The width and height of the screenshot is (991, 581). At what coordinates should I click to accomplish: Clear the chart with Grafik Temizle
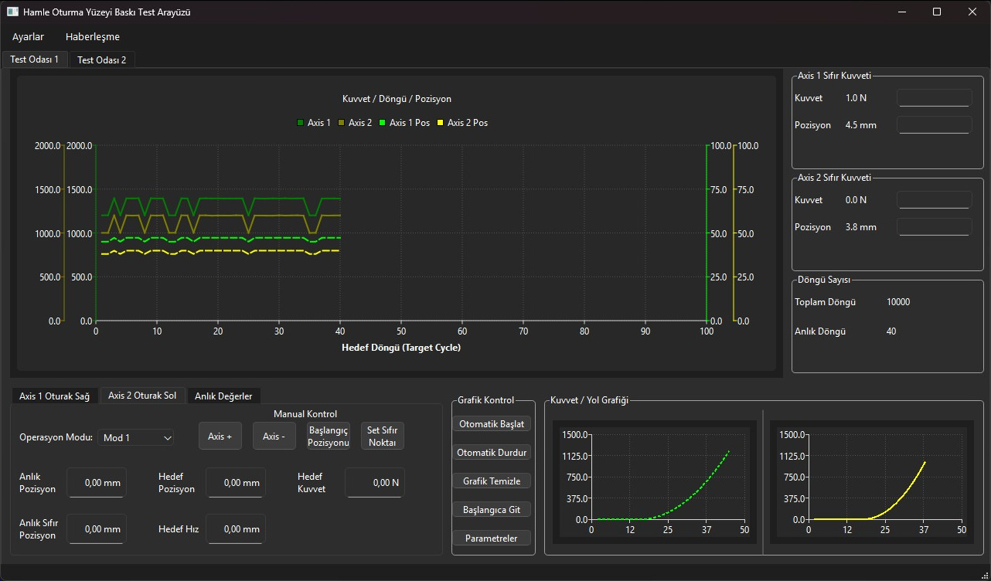click(x=492, y=481)
